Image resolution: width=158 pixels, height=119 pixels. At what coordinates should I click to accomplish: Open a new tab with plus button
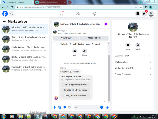pyautogui.click(x=37, y=2)
